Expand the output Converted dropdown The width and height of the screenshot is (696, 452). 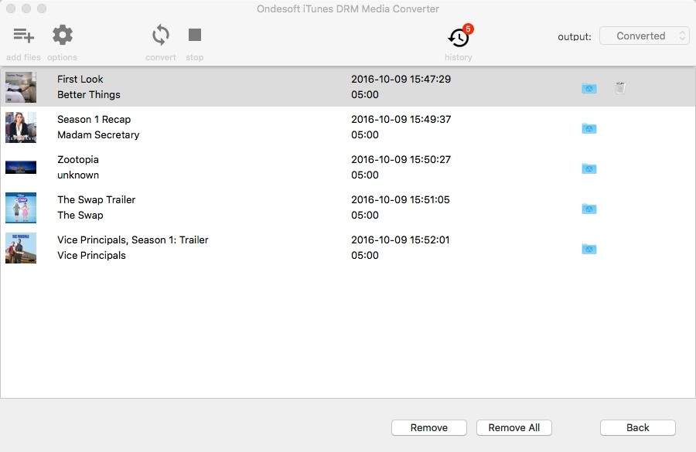pos(644,36)
